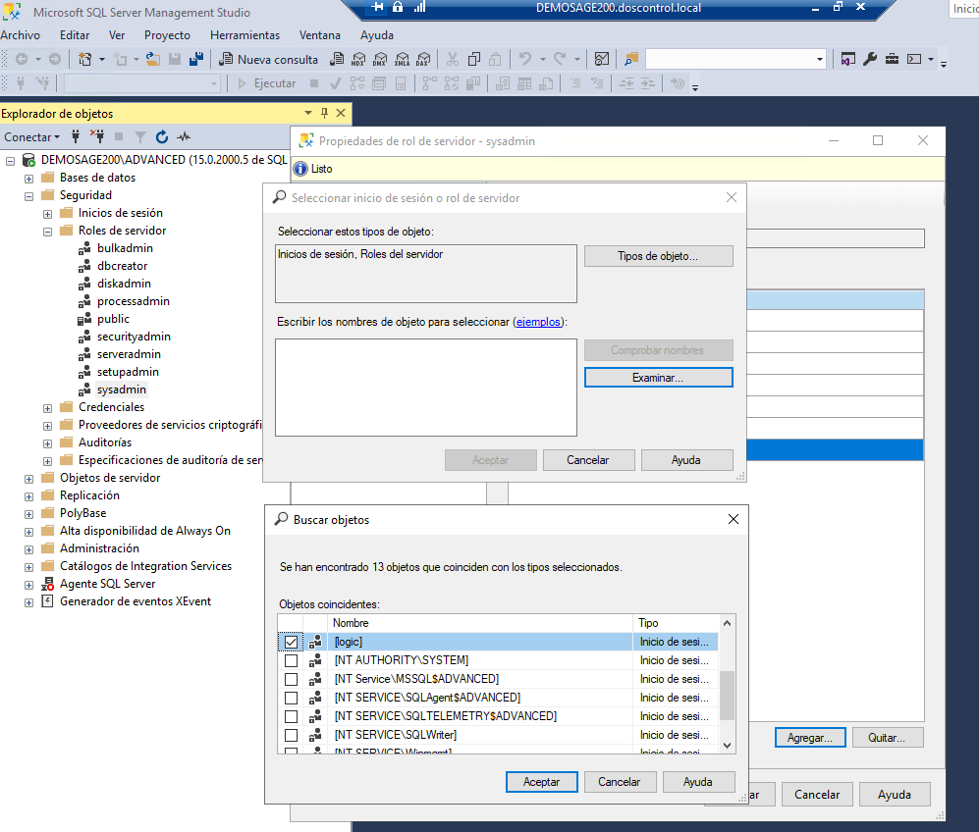Check the [NT SERVICE\SQLWriter] checkbox
Image resolution: width=979 pixels, height=832 pixels.
[291, 735]
